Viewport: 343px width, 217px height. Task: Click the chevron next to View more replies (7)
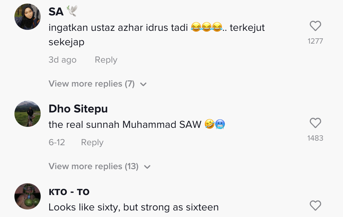(143, 85)
